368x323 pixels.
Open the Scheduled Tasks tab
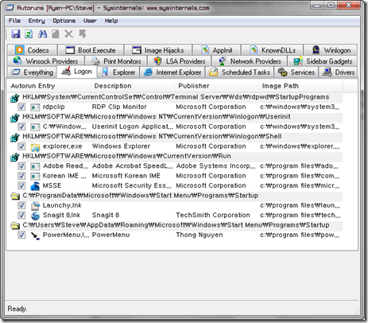coord(239,72)
